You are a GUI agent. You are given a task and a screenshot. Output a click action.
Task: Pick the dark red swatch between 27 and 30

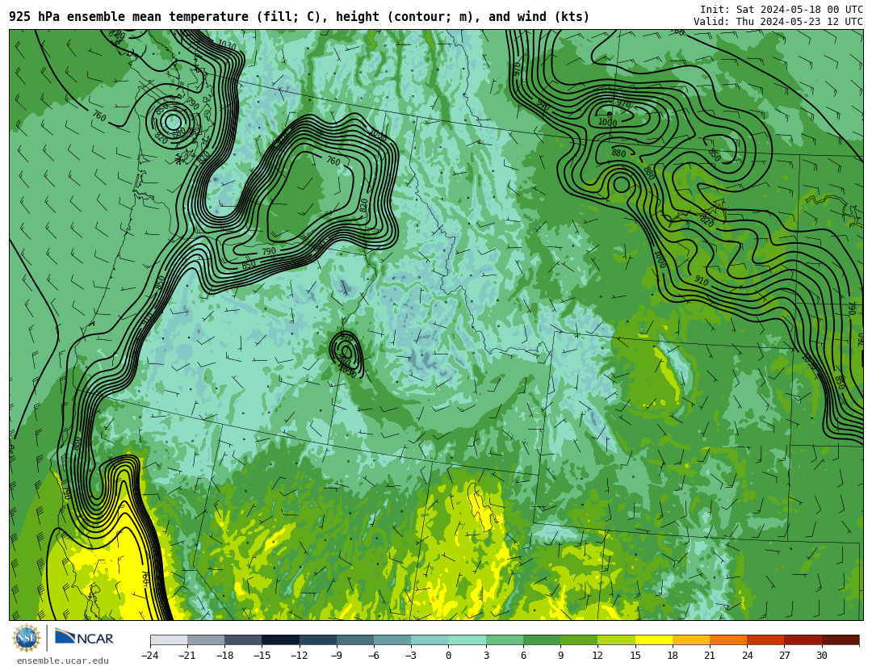click(803, 640)
